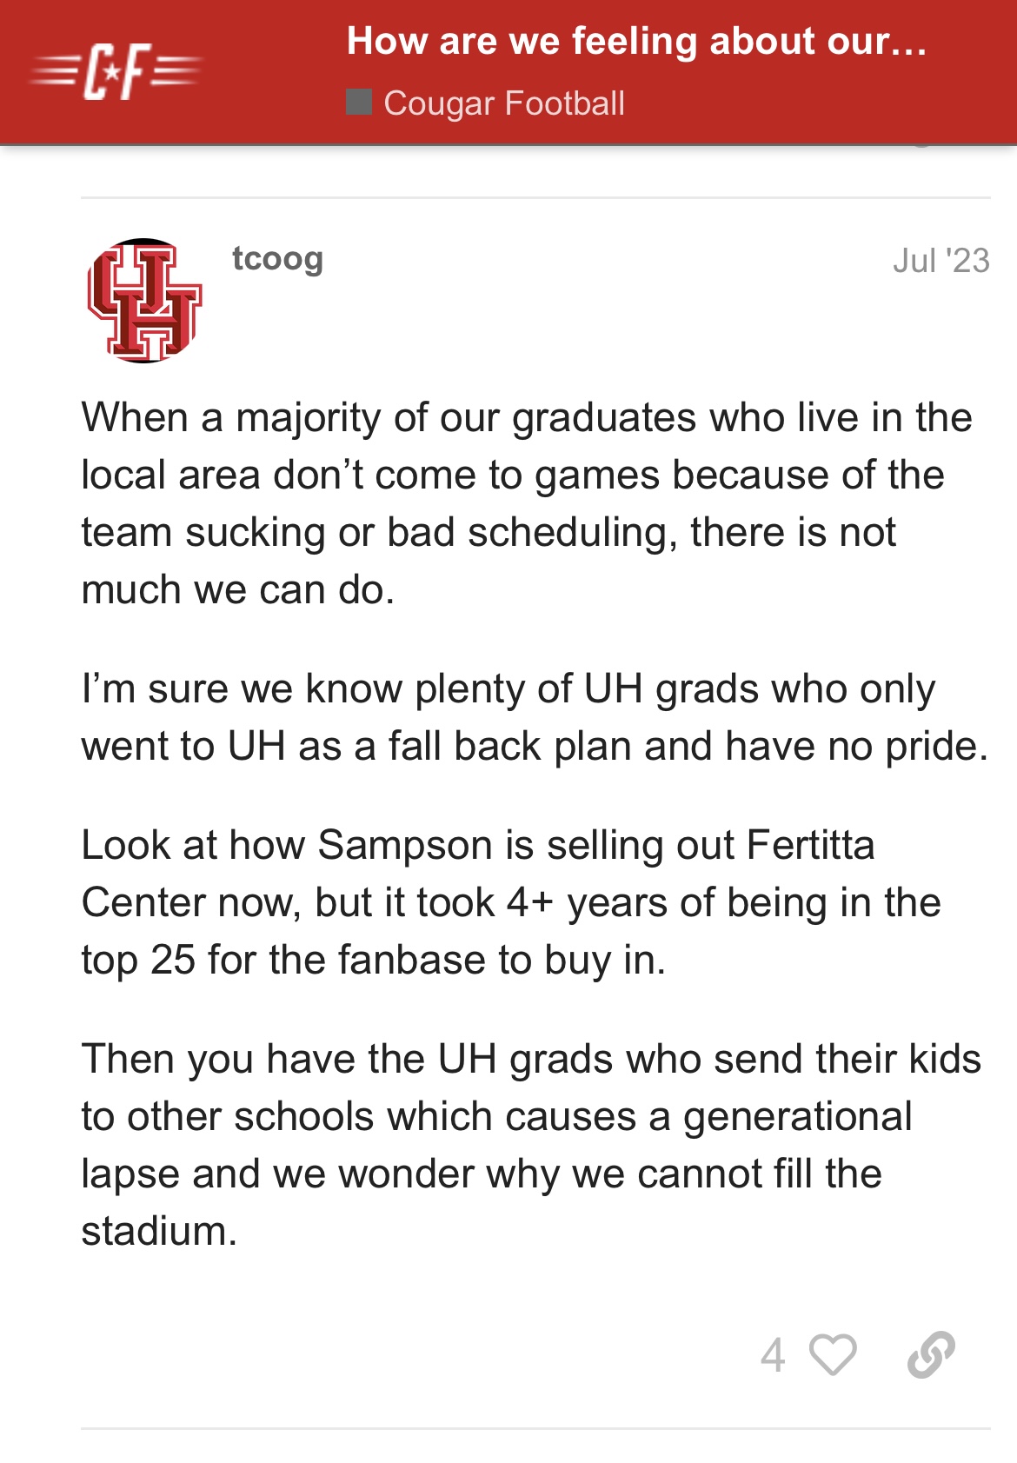Image resolution: width=1017 pixels, height=1463 pixels.
Task: Click paragraph about generational lapse
Action: [x=531, y=1145]
